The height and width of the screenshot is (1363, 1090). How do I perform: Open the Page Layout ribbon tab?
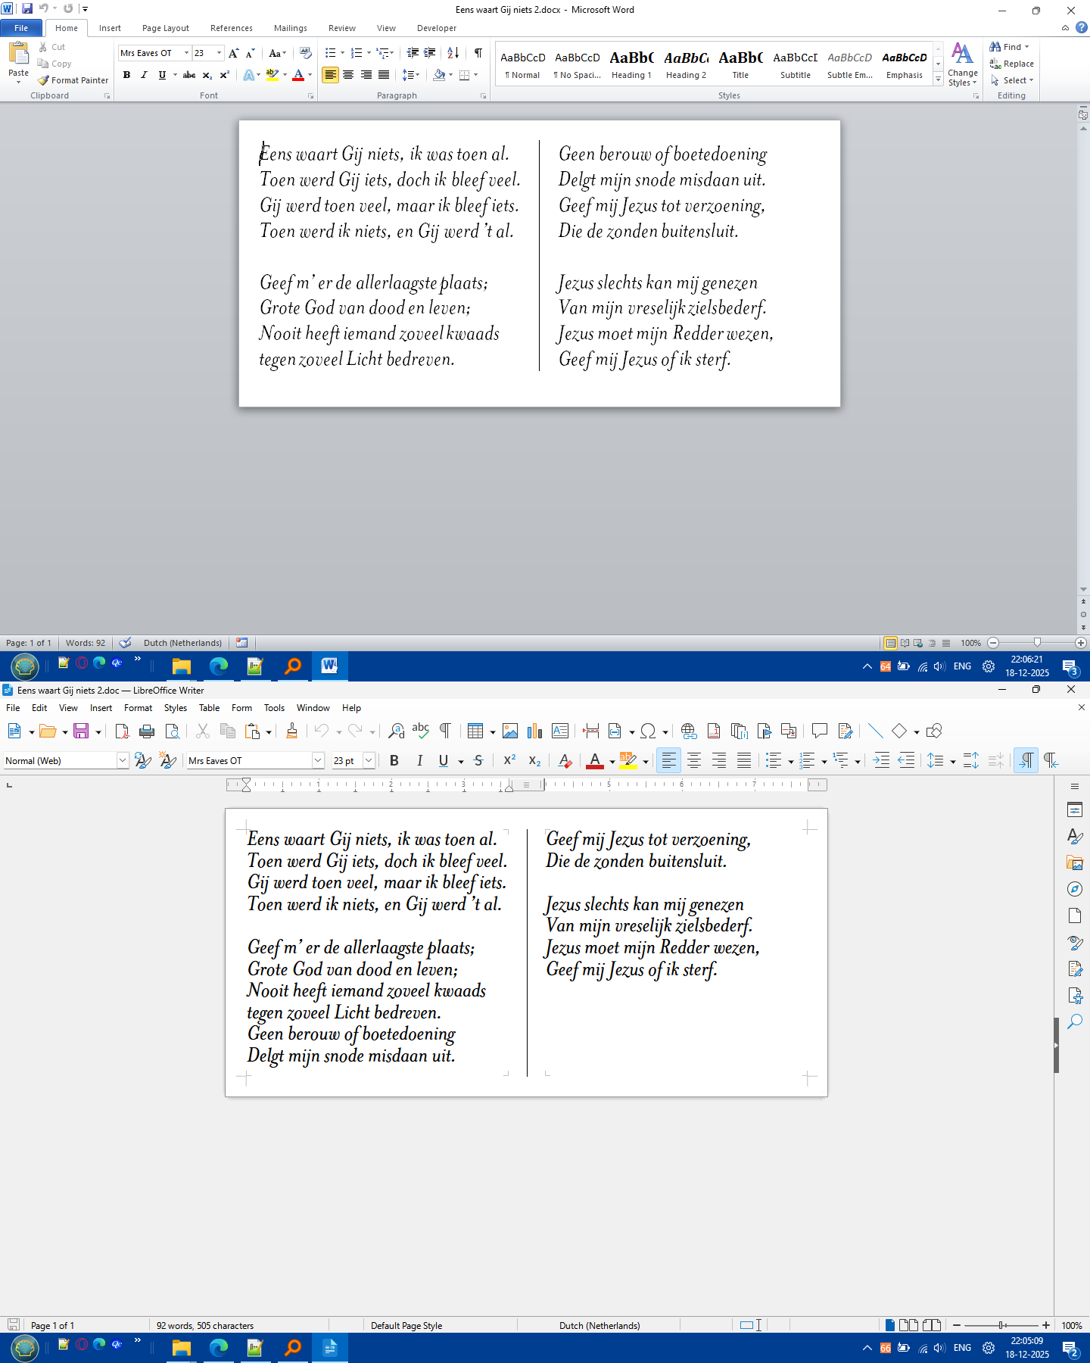click(165, 28)
